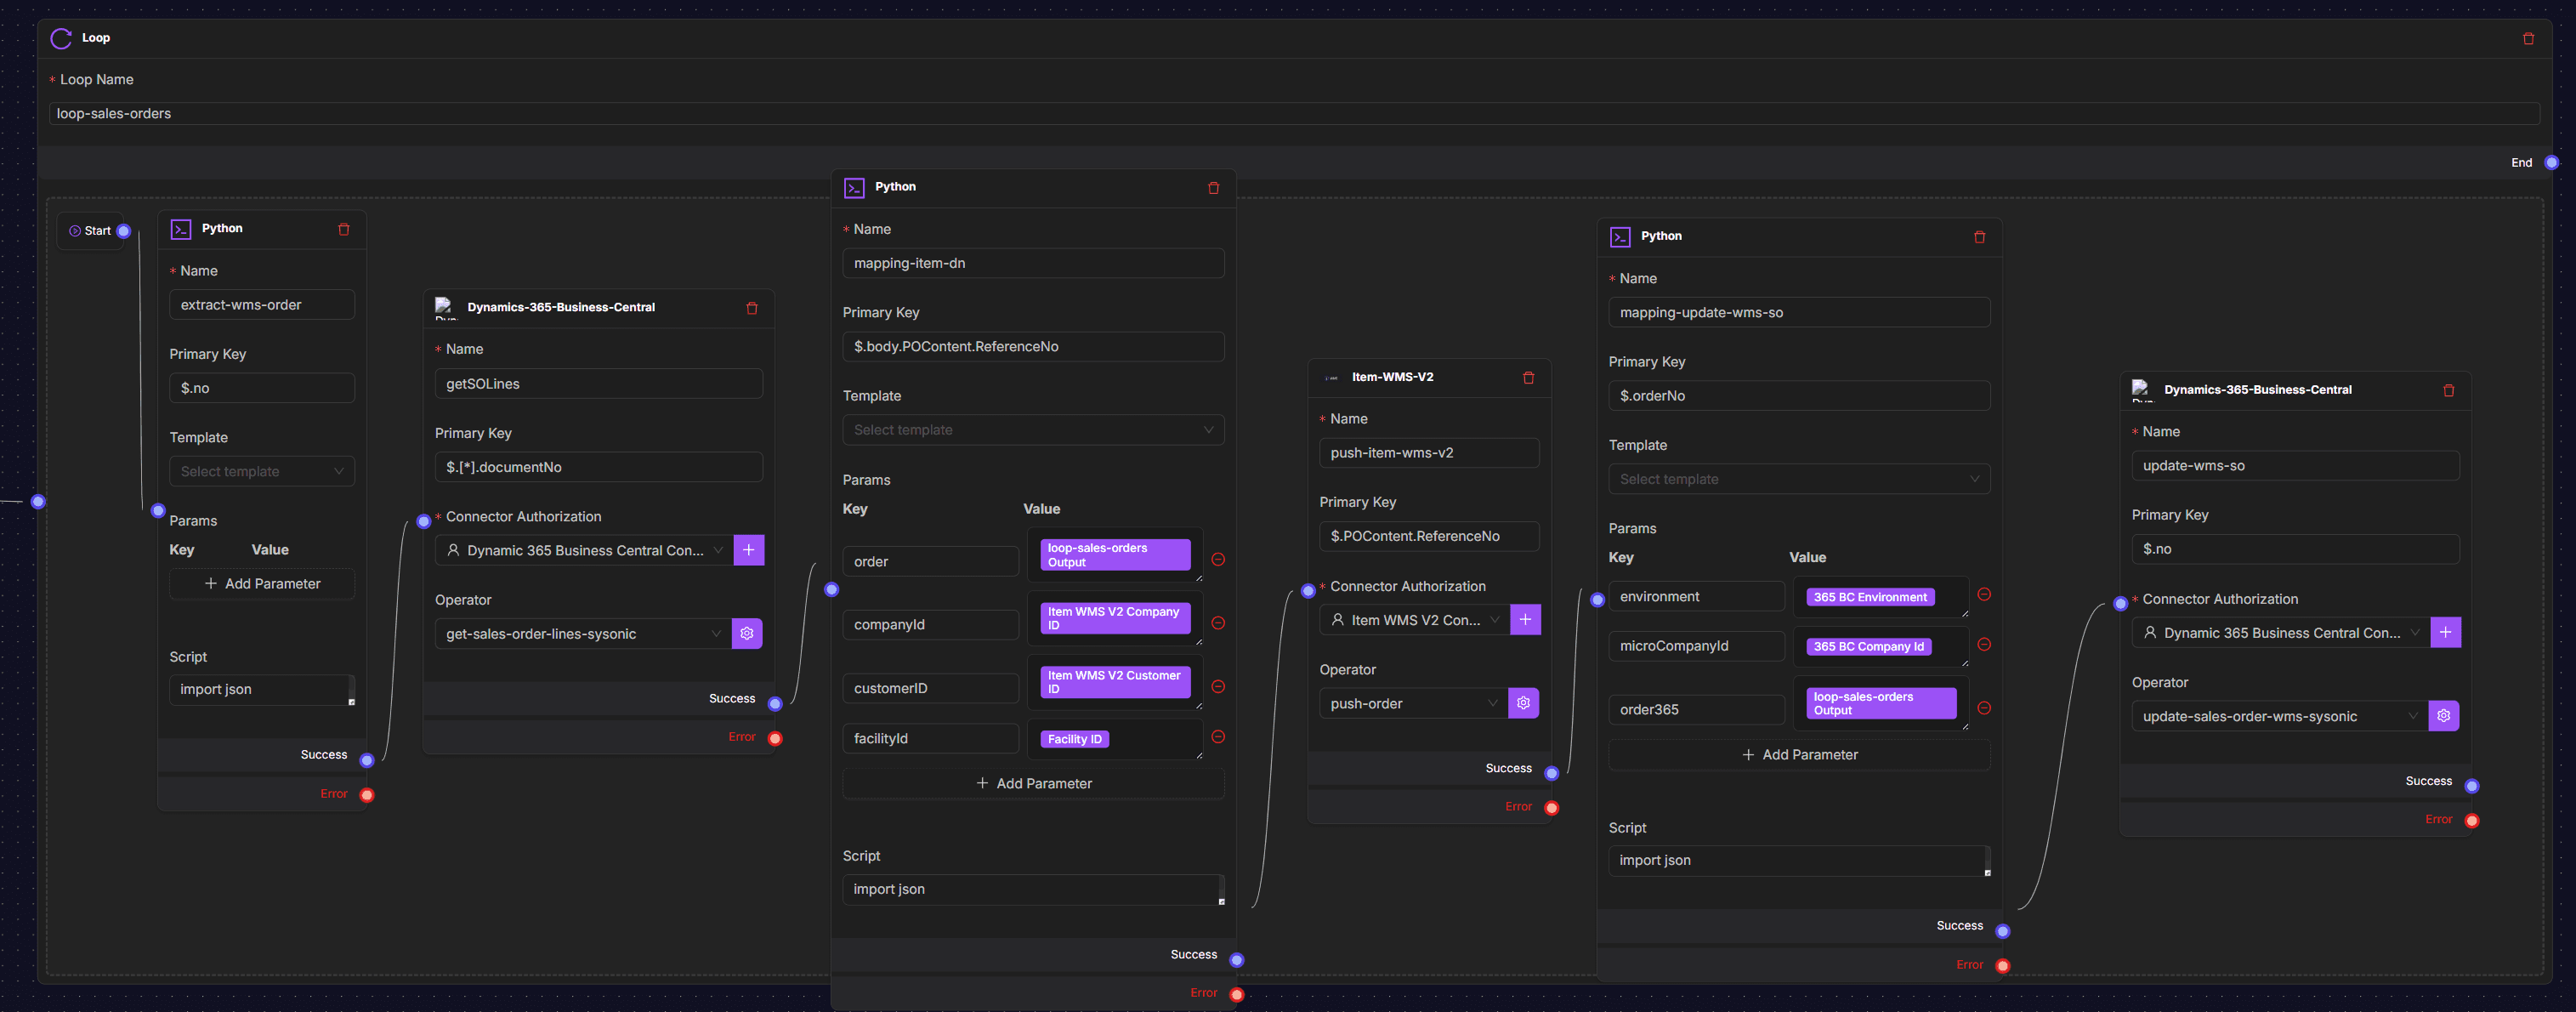This screenshot has width=2576, height=1012.
Task: Remove the companyId parameter row
Action: pyautogui.click(x=1217, y=623)
